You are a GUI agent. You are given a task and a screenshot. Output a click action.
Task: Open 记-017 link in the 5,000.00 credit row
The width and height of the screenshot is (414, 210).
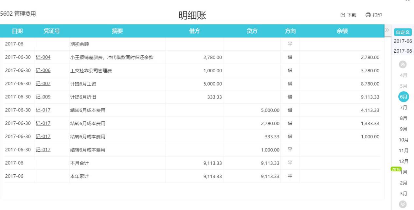click(43, 110)
